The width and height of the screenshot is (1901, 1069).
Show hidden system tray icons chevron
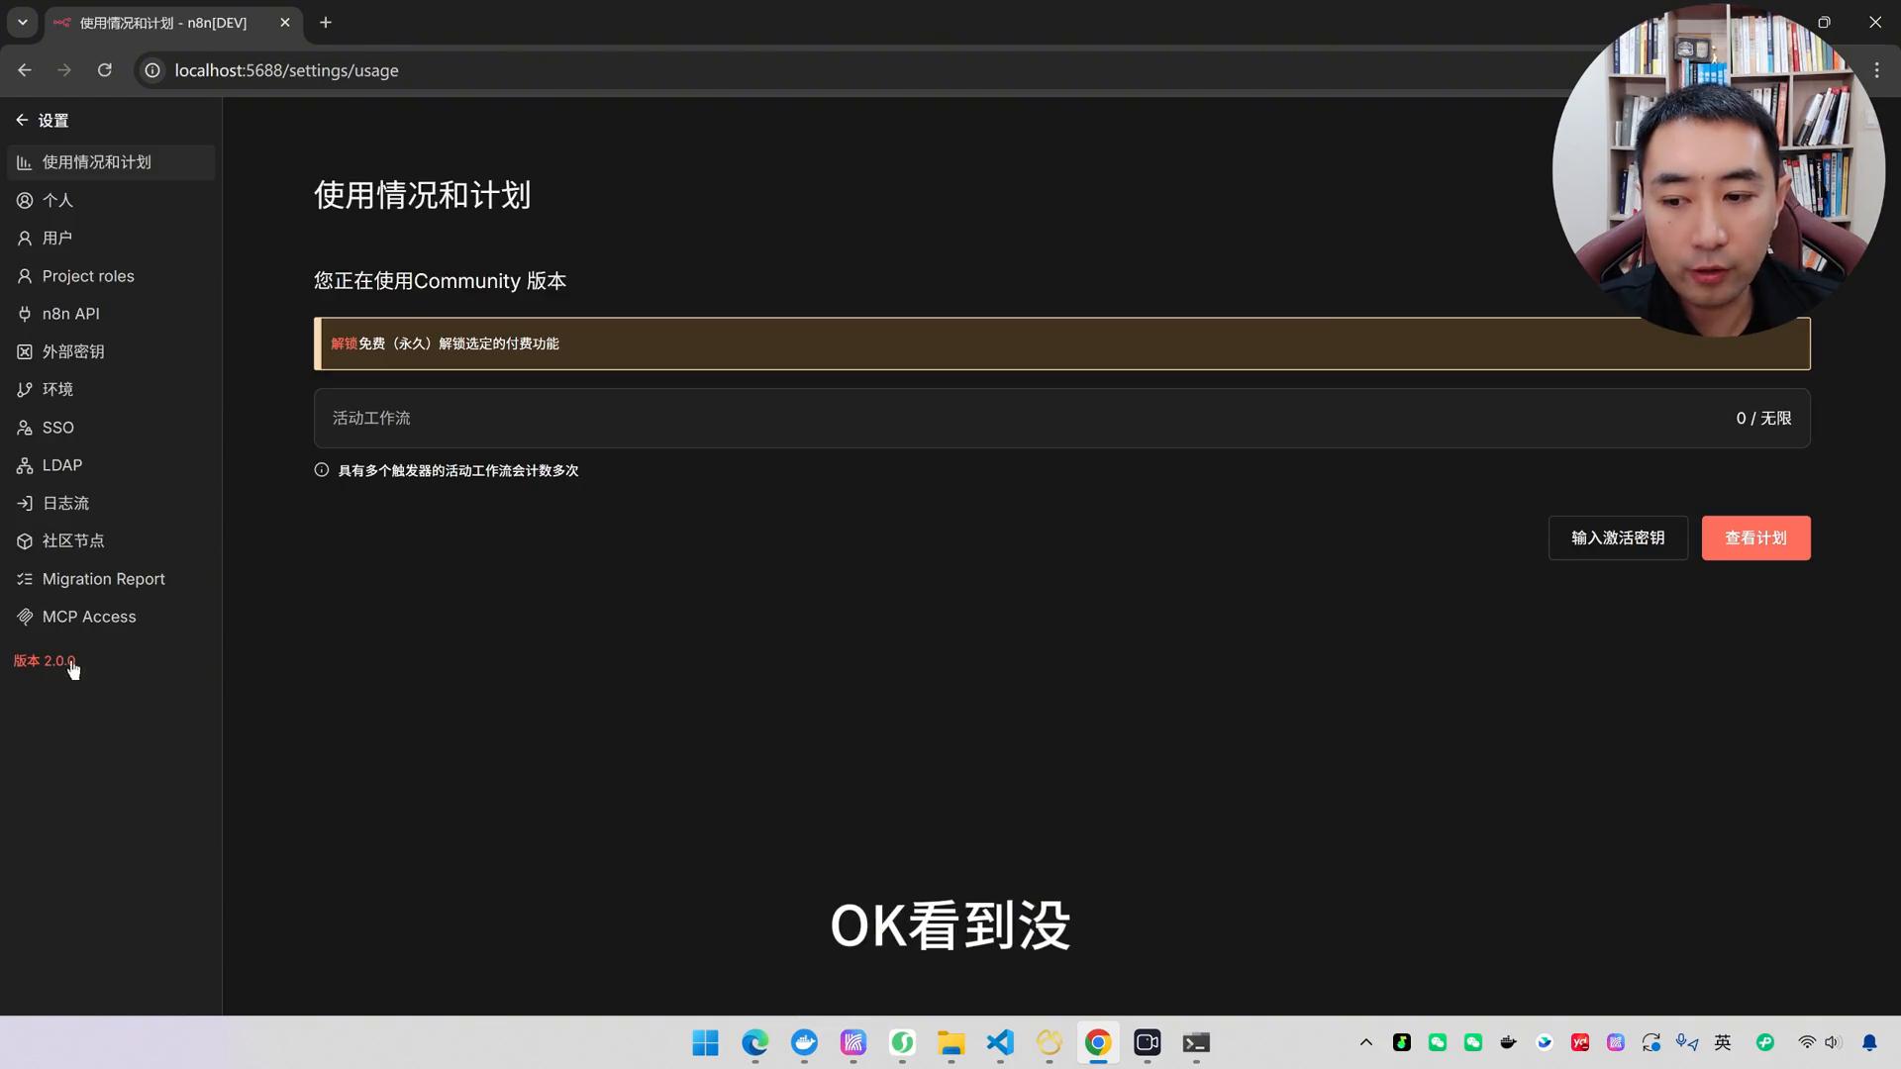(x=1366, y=1042)
